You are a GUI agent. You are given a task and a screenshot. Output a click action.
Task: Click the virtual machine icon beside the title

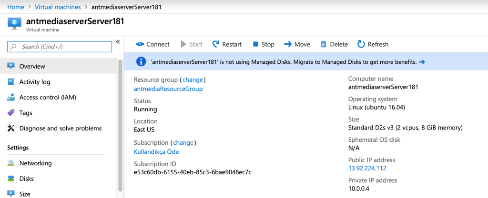click(x=14, y=24)
